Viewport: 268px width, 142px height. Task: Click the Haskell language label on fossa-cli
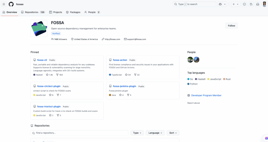[38, 75]
